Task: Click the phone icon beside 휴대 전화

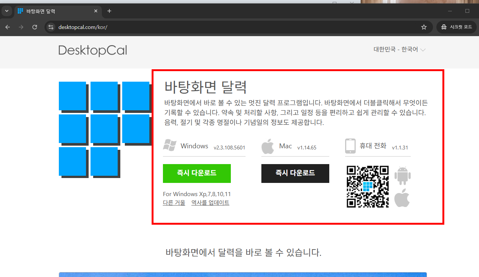Action: pos(350,146)
